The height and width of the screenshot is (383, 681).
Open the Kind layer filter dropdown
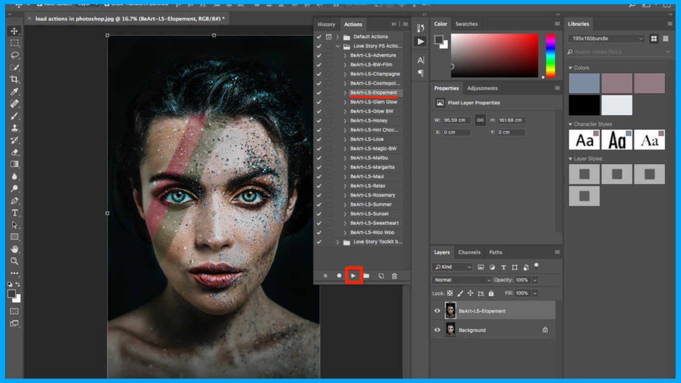(x=453, y=267)
